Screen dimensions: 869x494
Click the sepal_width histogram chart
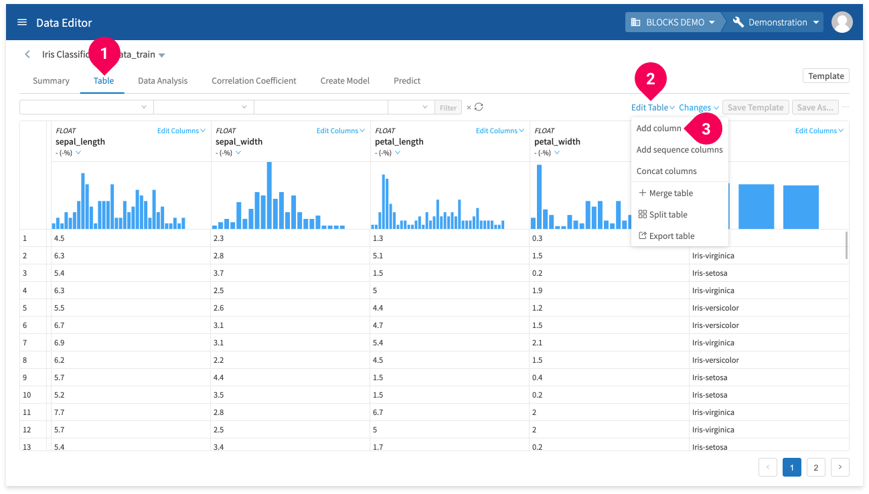[279, 195]
